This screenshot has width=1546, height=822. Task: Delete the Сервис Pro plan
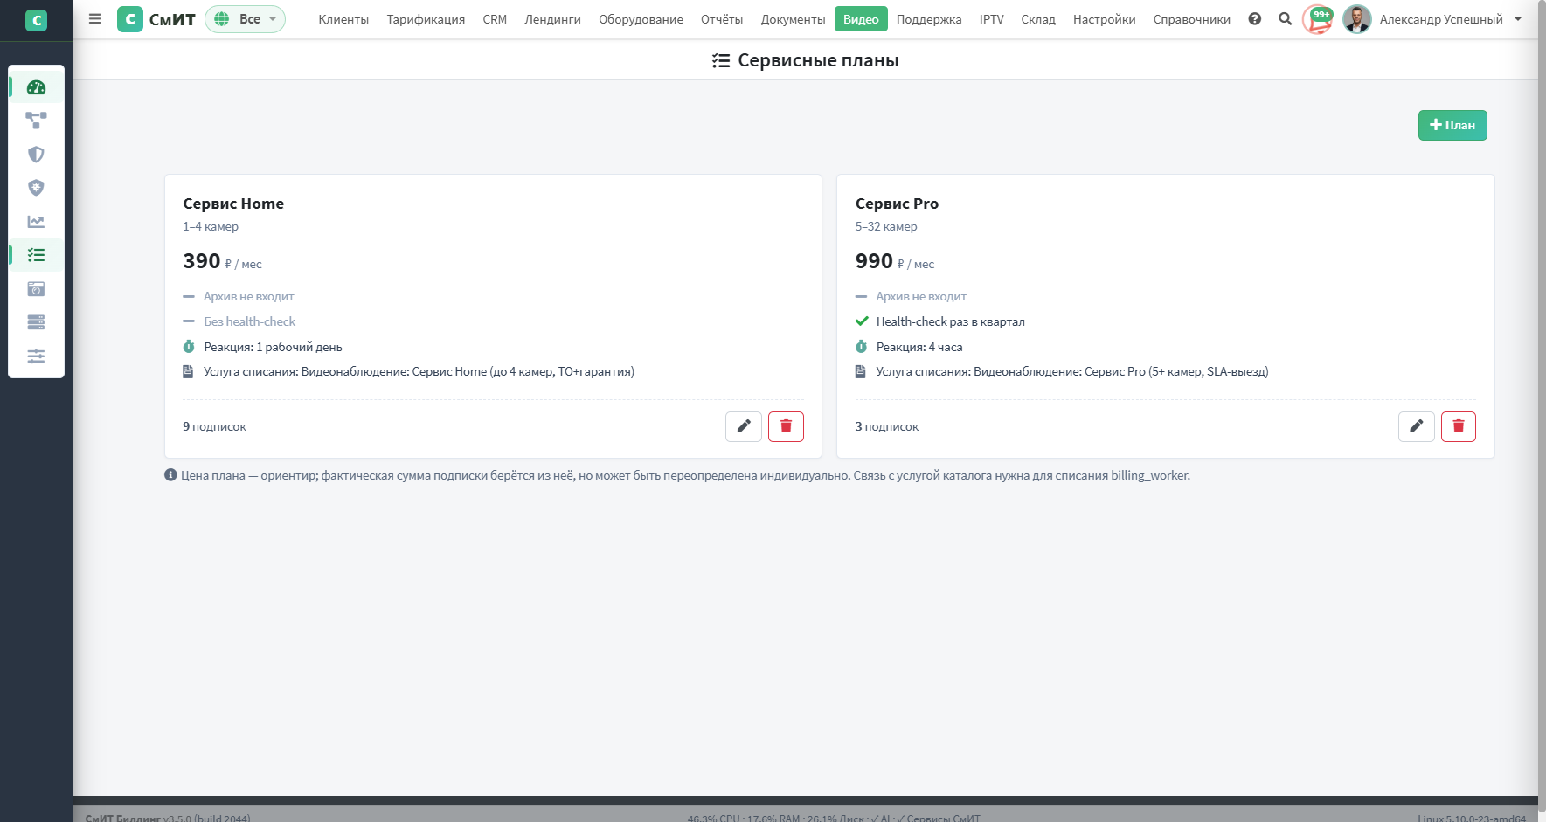(1459, 426)
